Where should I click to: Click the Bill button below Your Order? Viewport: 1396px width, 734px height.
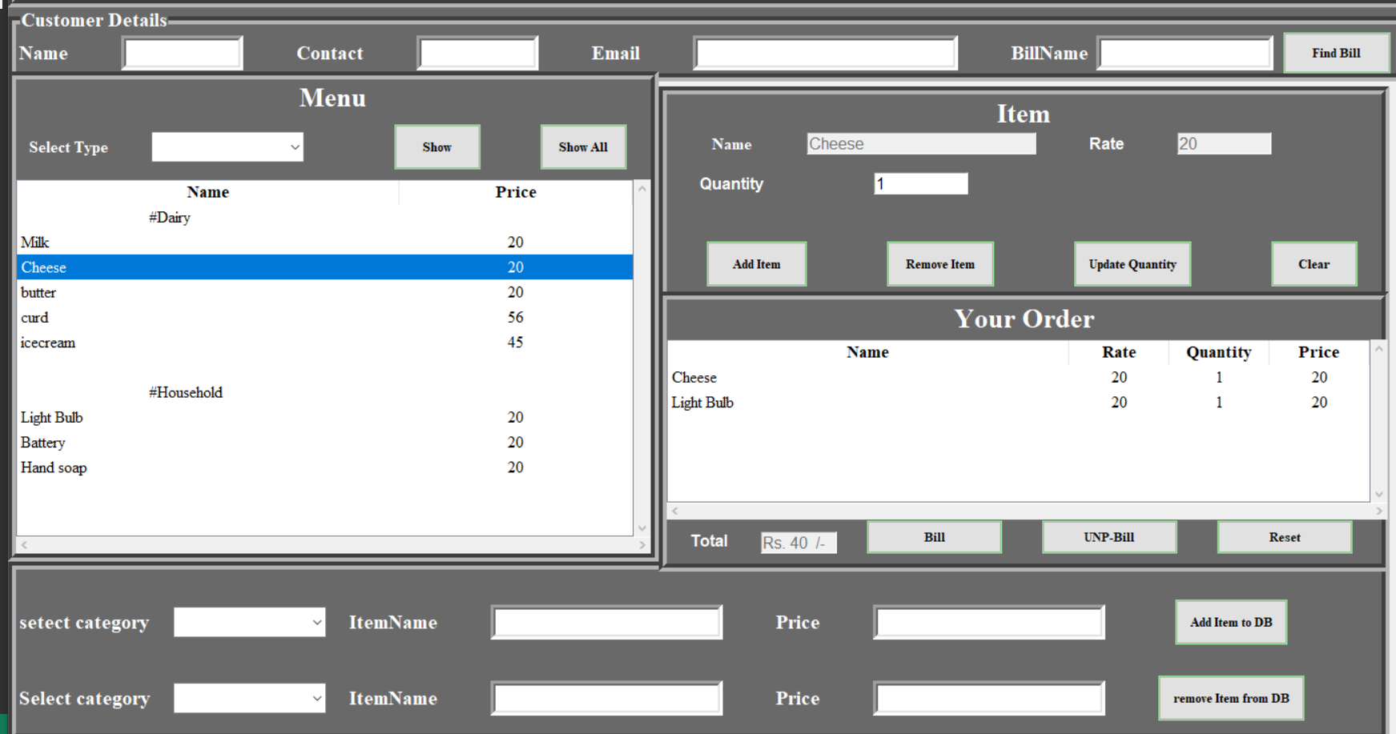point(933,537)
